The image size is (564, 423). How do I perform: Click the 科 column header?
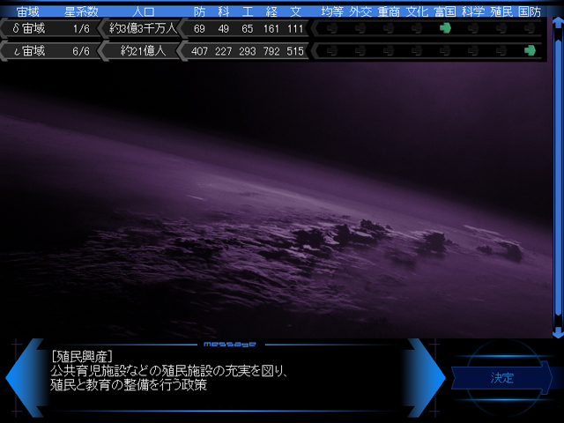[x=223, y=11]
